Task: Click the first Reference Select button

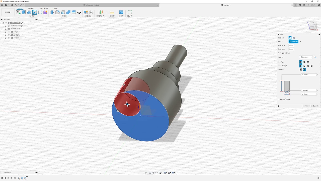Action: (291, 46)
